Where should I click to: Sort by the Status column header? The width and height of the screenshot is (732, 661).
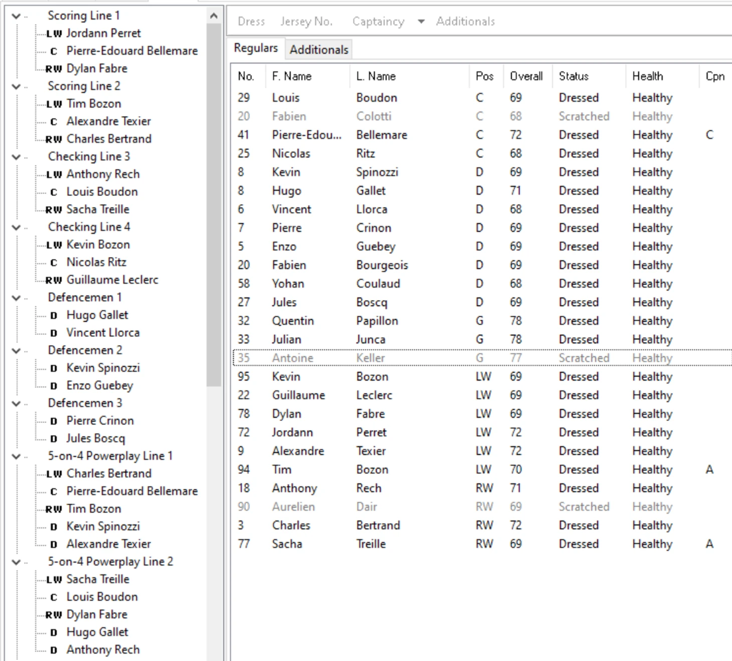pyautogui.click(x=589, y=76)
